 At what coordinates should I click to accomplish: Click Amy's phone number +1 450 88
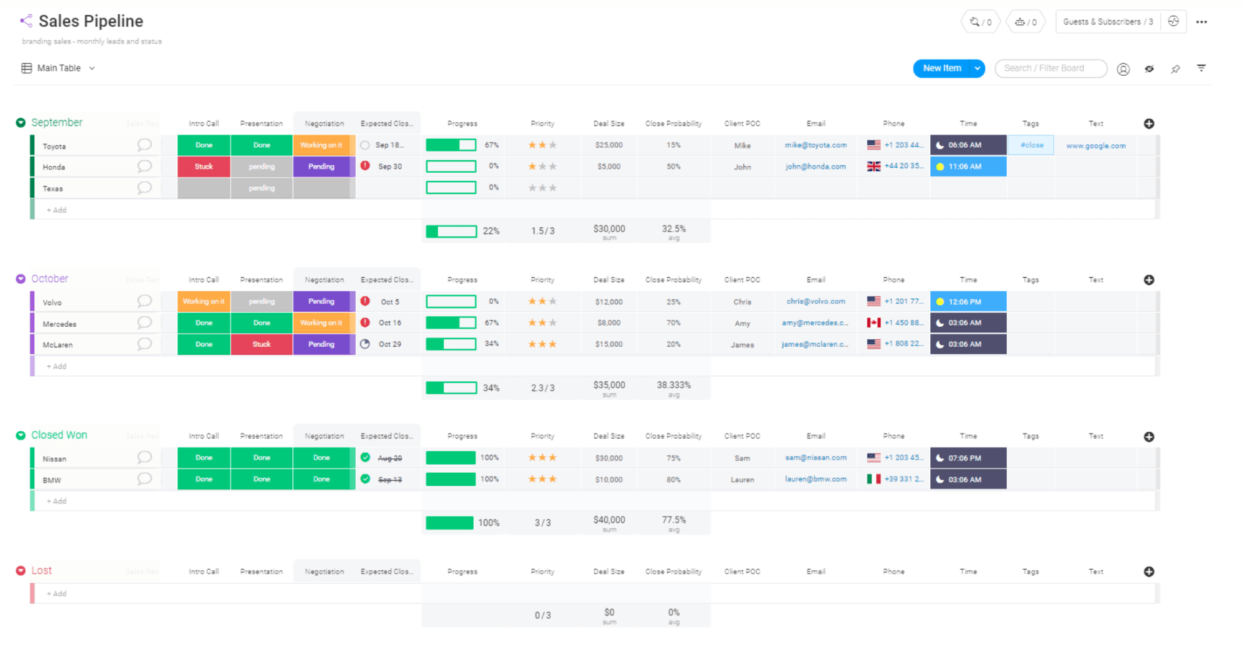click(x=903, y=323)
